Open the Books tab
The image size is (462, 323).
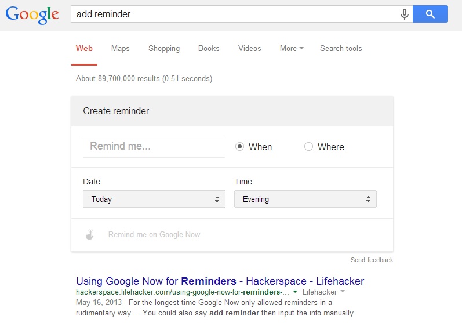[x=209, y=48]
